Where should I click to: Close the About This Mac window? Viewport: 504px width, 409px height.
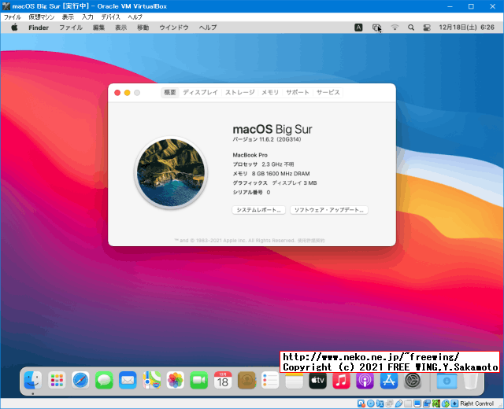pyautogui.click(x=117, y=93)
